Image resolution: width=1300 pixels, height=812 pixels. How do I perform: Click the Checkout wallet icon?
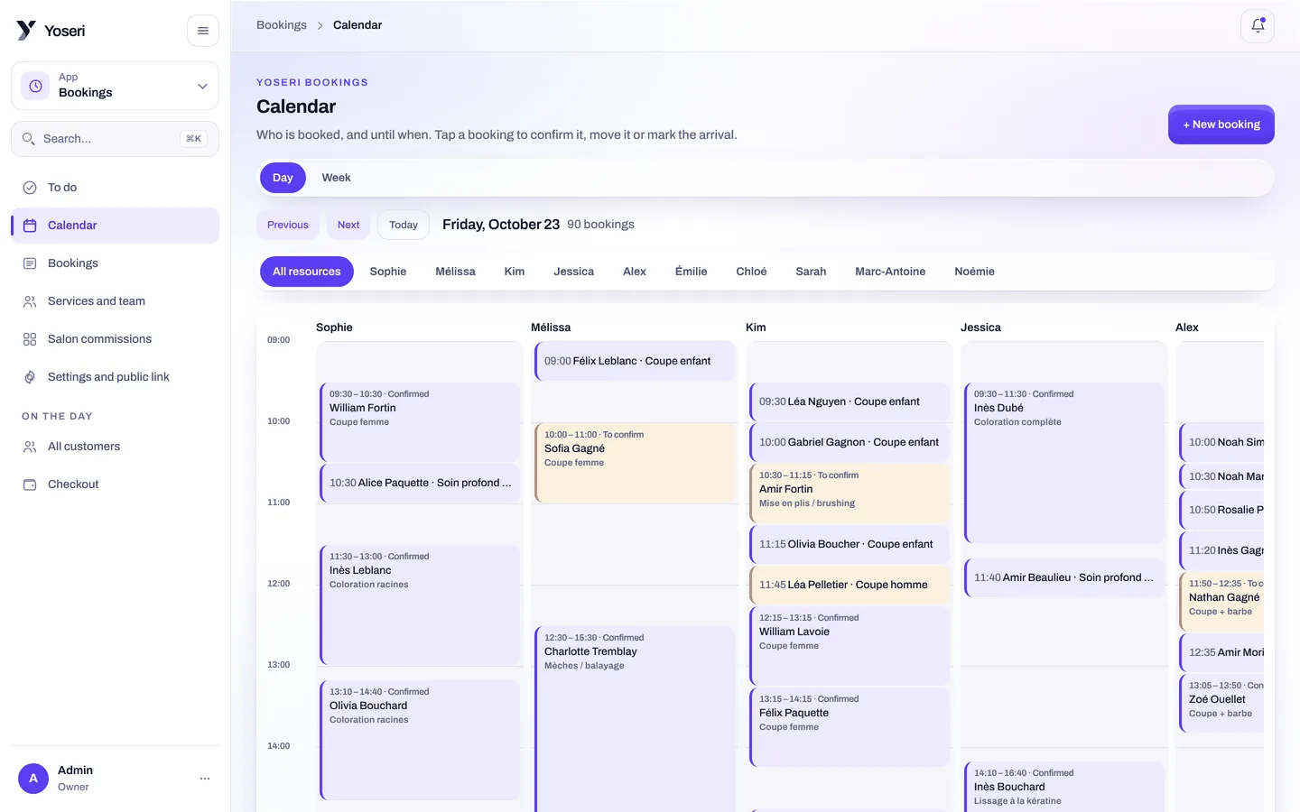pyautogui.click(x=30, y=484)
